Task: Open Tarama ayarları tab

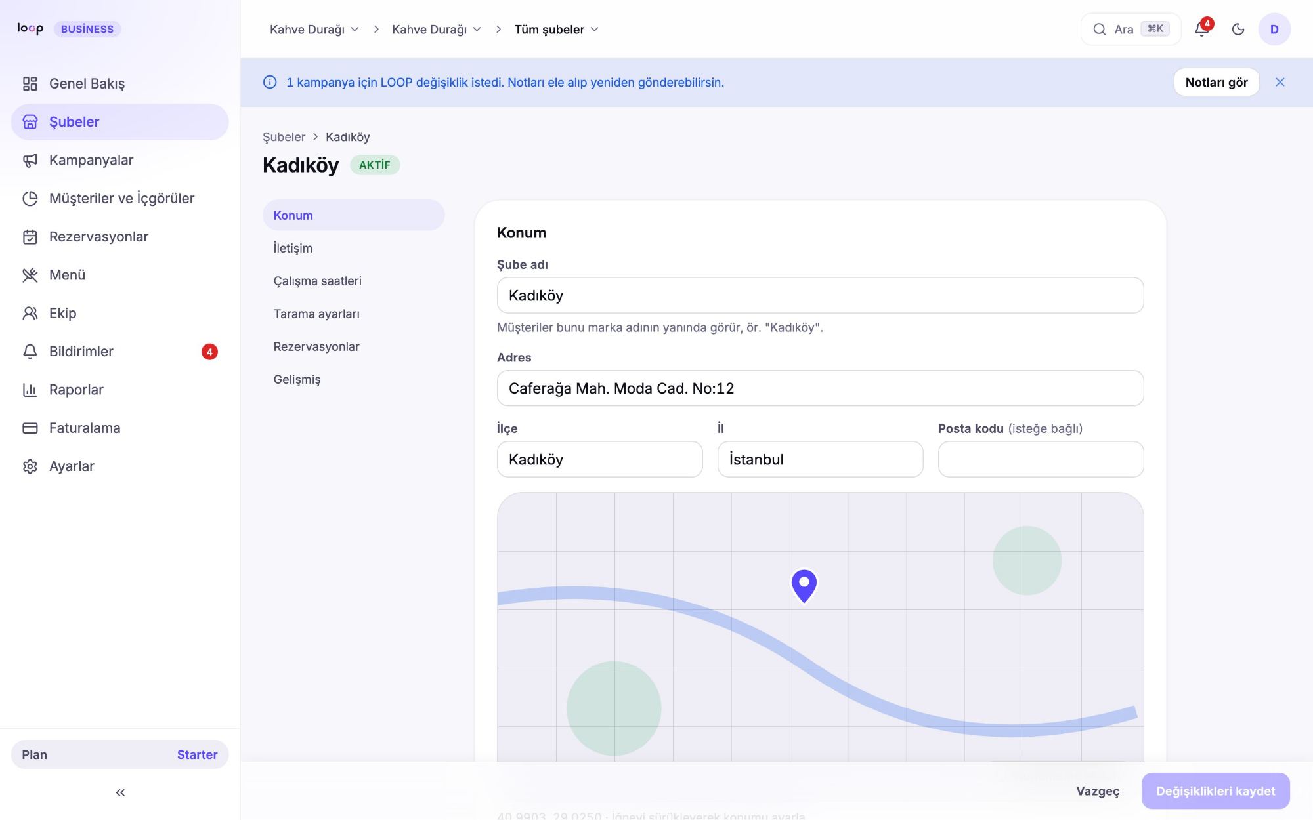Action: pos(354,314)
